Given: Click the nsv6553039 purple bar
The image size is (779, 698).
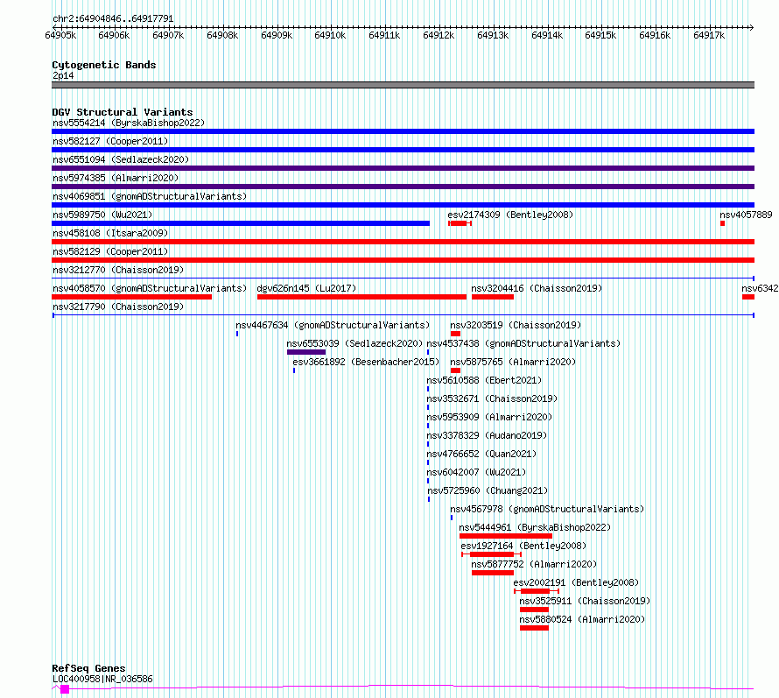Looking at the screenshot, I should point(306,352).
